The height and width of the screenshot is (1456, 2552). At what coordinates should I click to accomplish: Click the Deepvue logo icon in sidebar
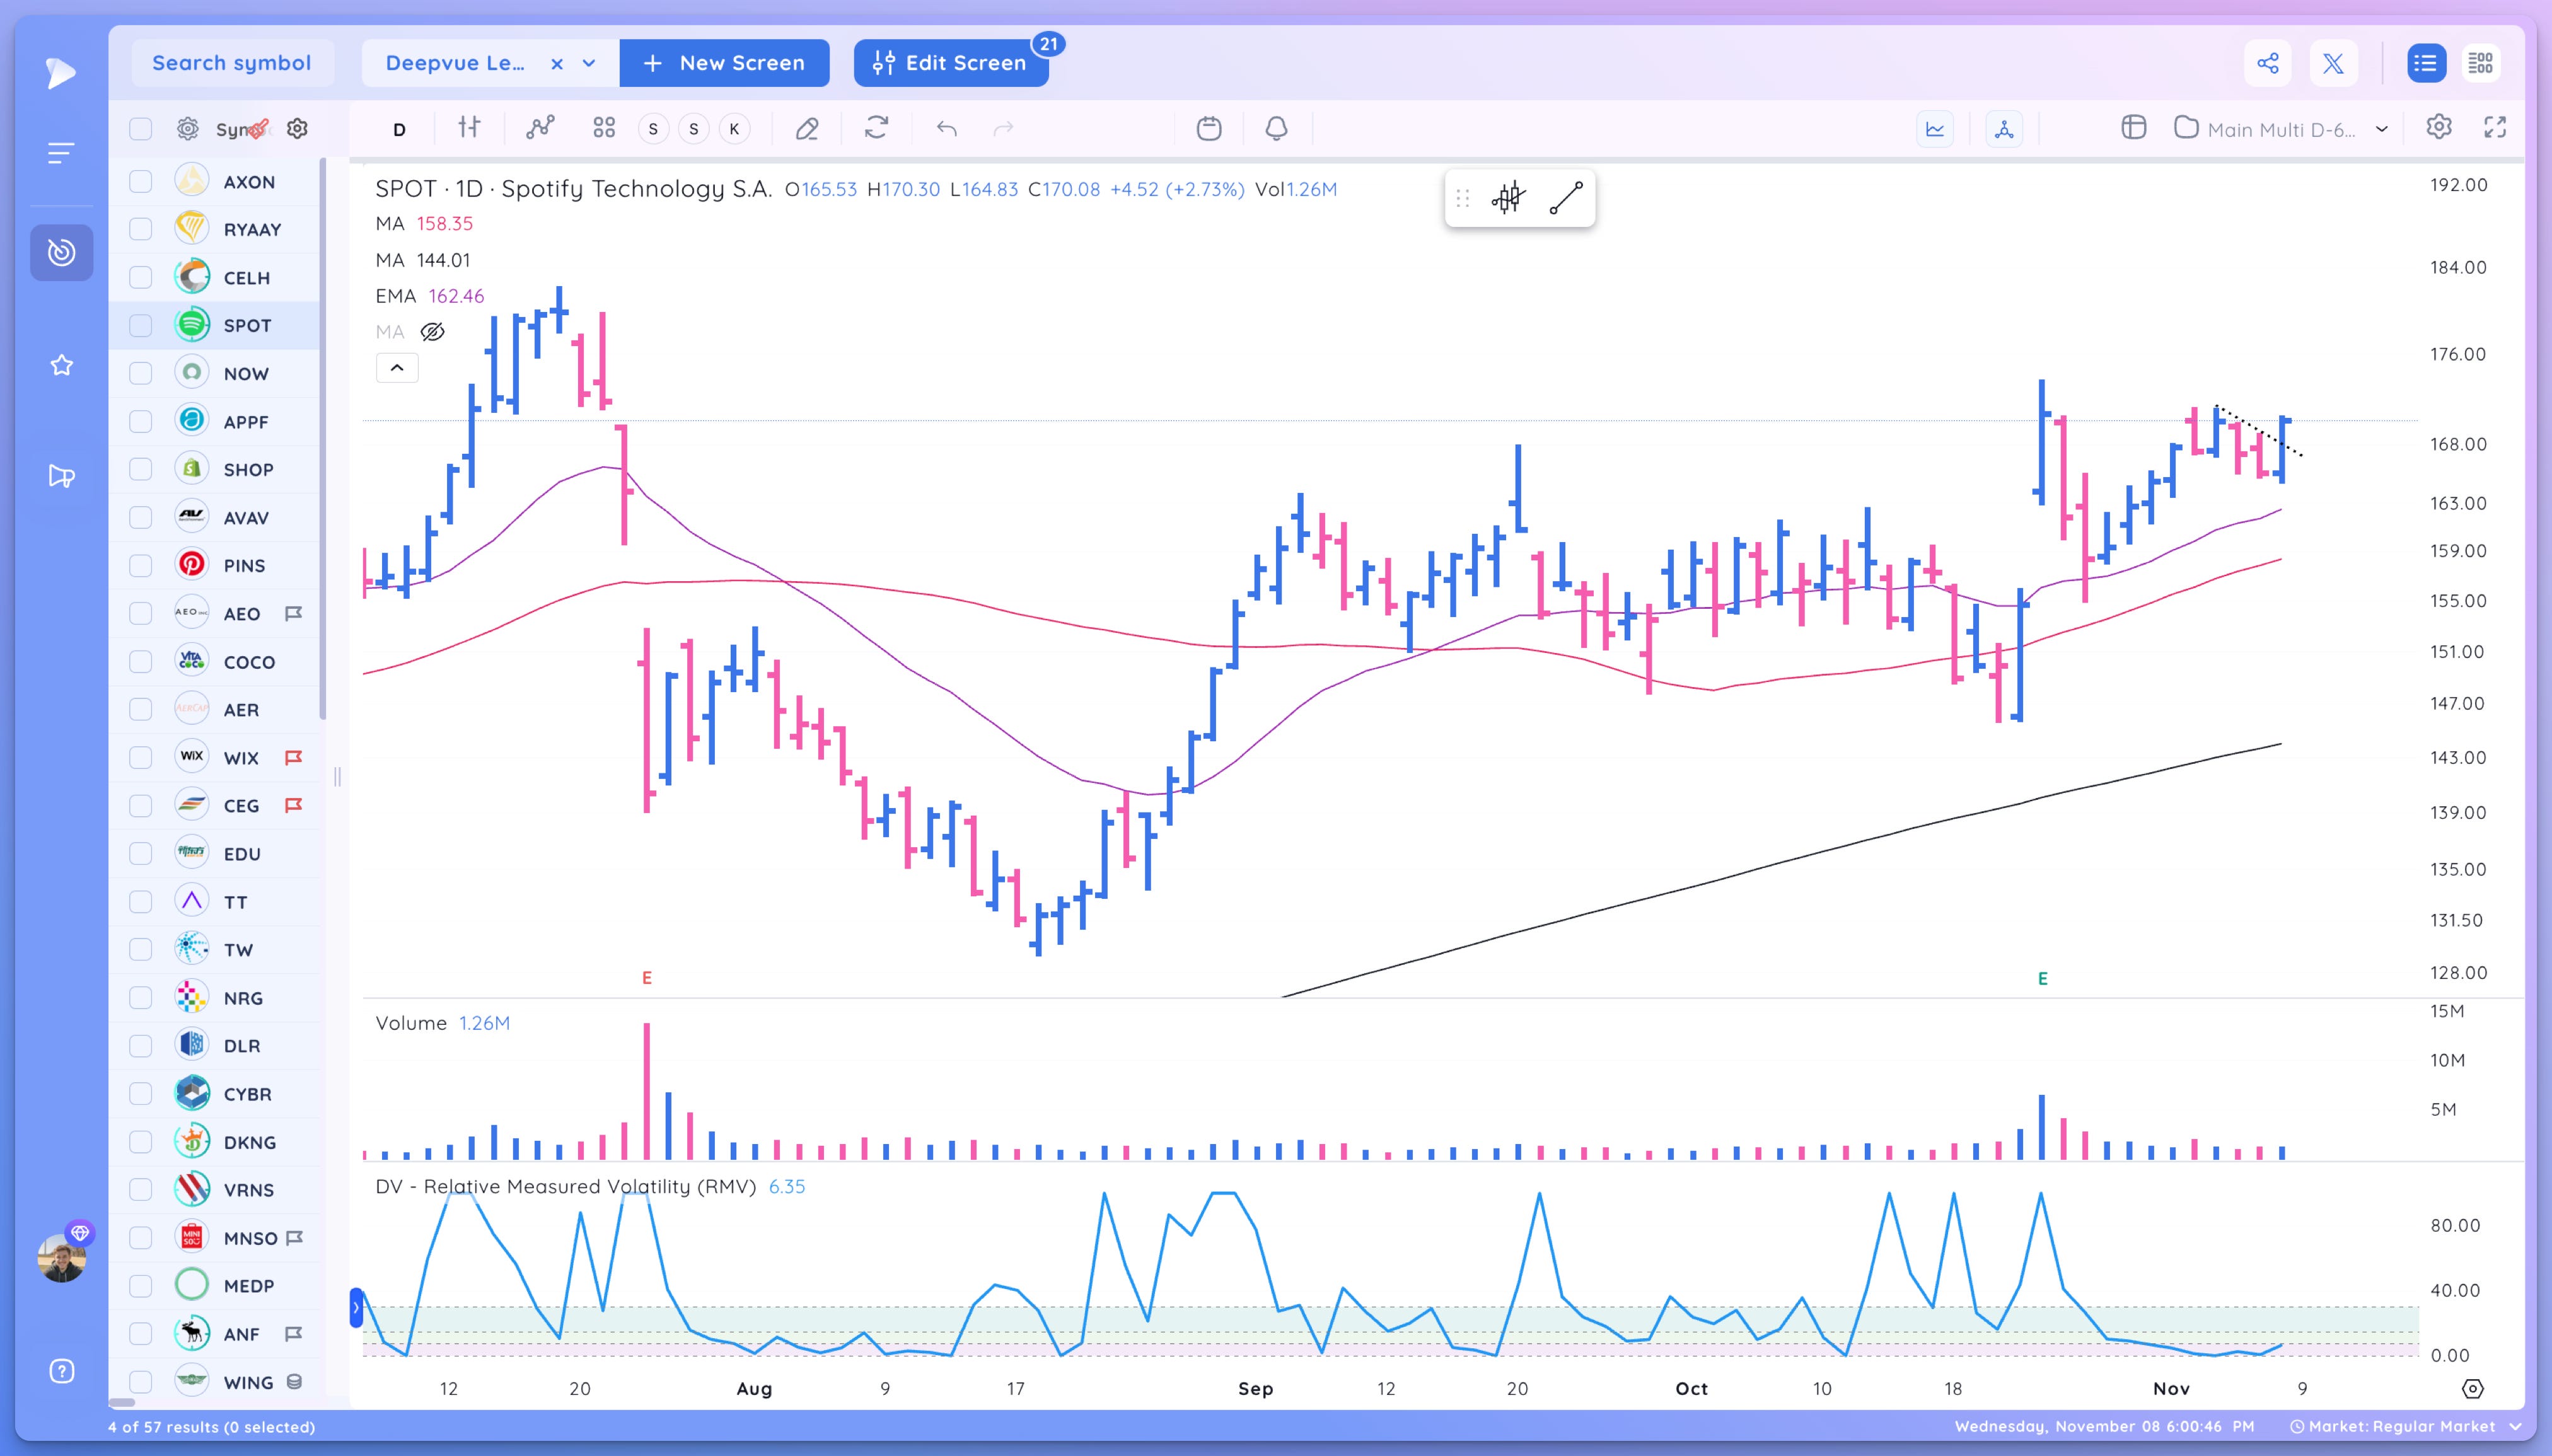pyautogui.click(x=60, y=72)
